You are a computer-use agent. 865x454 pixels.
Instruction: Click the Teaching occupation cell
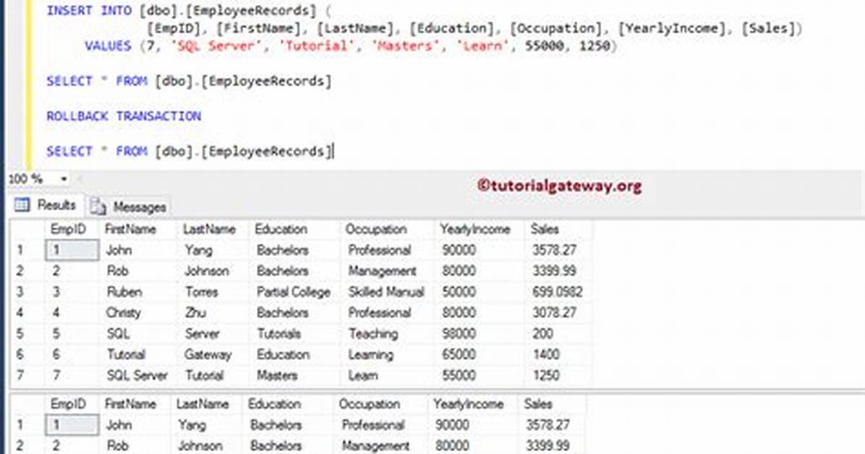click(x=373, y=334)
